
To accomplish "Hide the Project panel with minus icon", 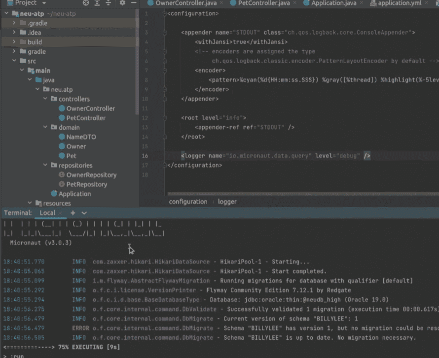I will point(134,3).
